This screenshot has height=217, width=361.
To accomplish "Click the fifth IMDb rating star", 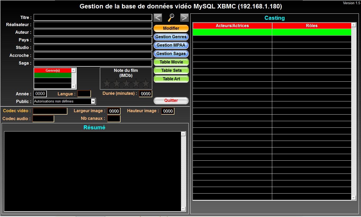I will (146, 84).
